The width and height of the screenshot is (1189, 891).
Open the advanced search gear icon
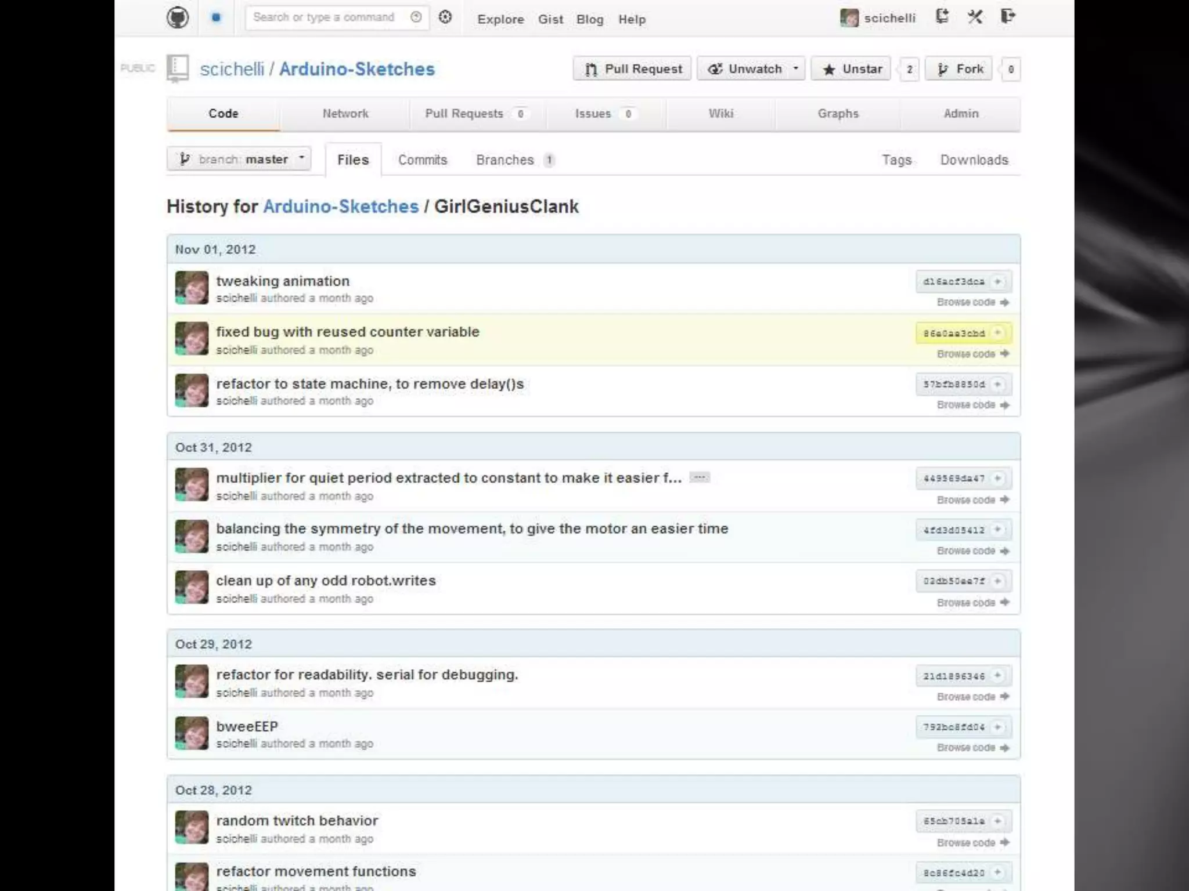(x=445, y=17)
